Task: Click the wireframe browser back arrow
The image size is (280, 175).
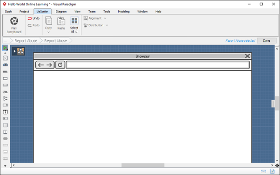Action: coord(41,65)
